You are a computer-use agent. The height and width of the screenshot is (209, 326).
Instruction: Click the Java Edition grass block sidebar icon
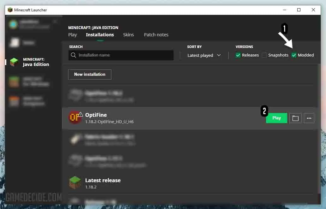pyautogui.click(x=14, y=62)
